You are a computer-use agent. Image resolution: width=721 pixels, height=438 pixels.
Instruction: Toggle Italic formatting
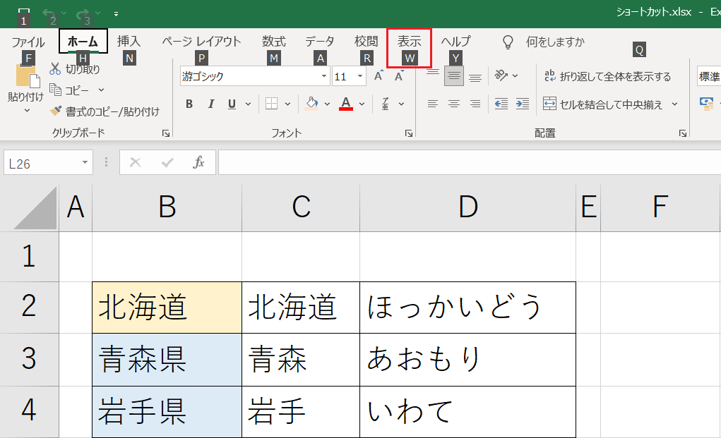coord(211,104)
